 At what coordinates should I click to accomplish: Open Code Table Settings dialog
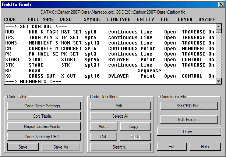click(44, 106)
